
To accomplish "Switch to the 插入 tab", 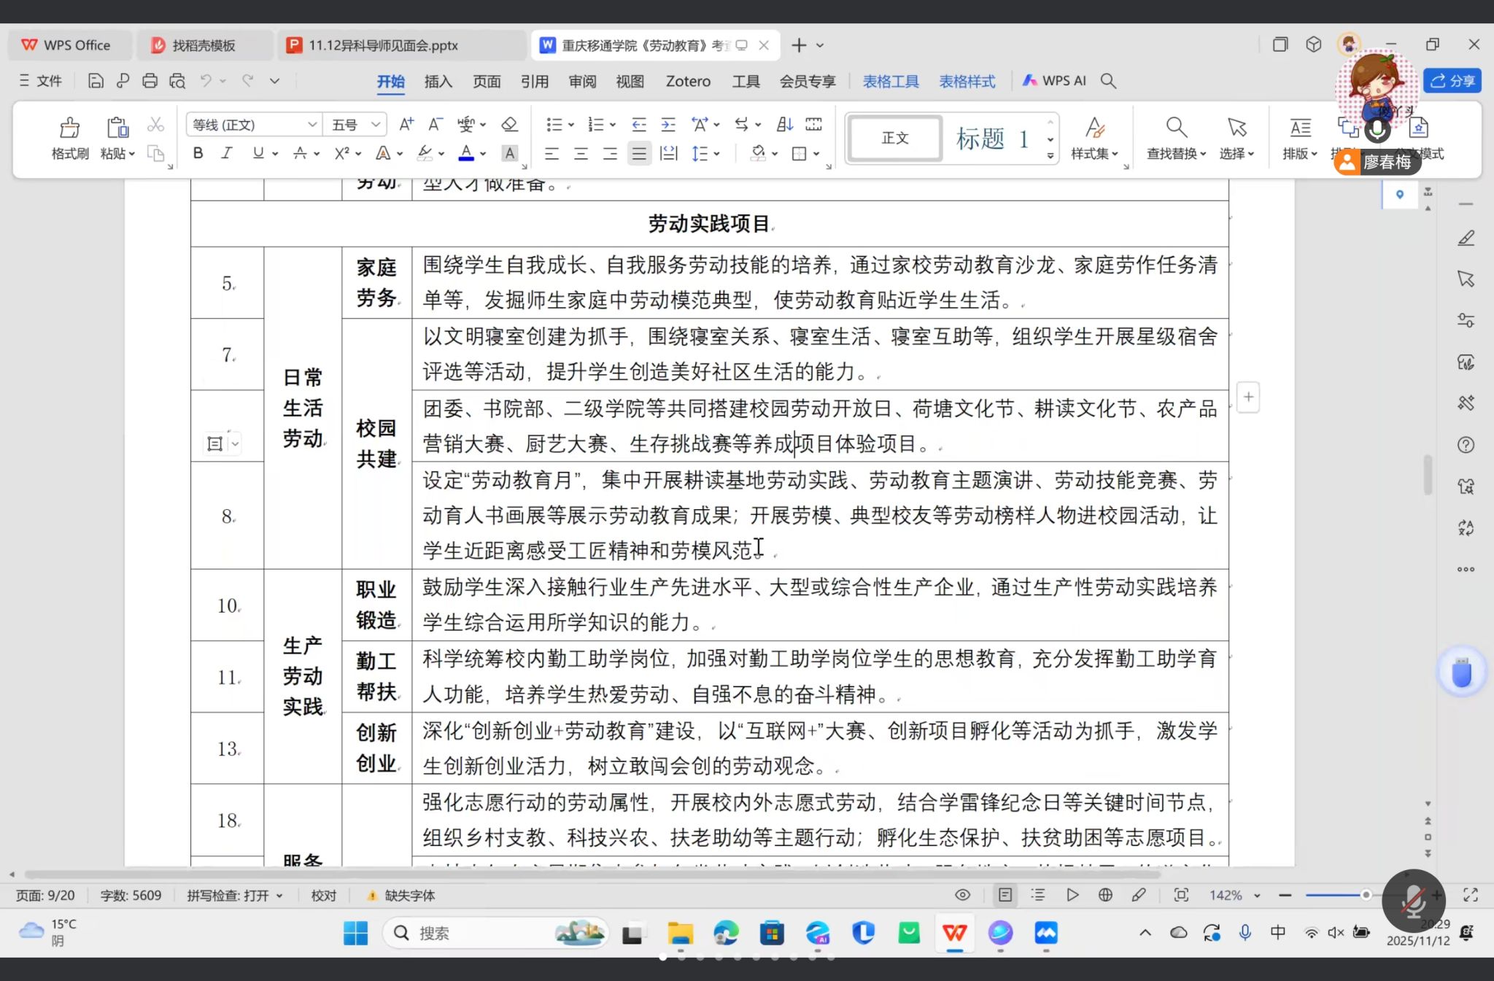I will (x=438, y=81).
